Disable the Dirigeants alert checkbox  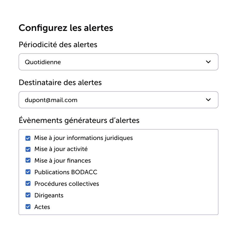[28, 195]
